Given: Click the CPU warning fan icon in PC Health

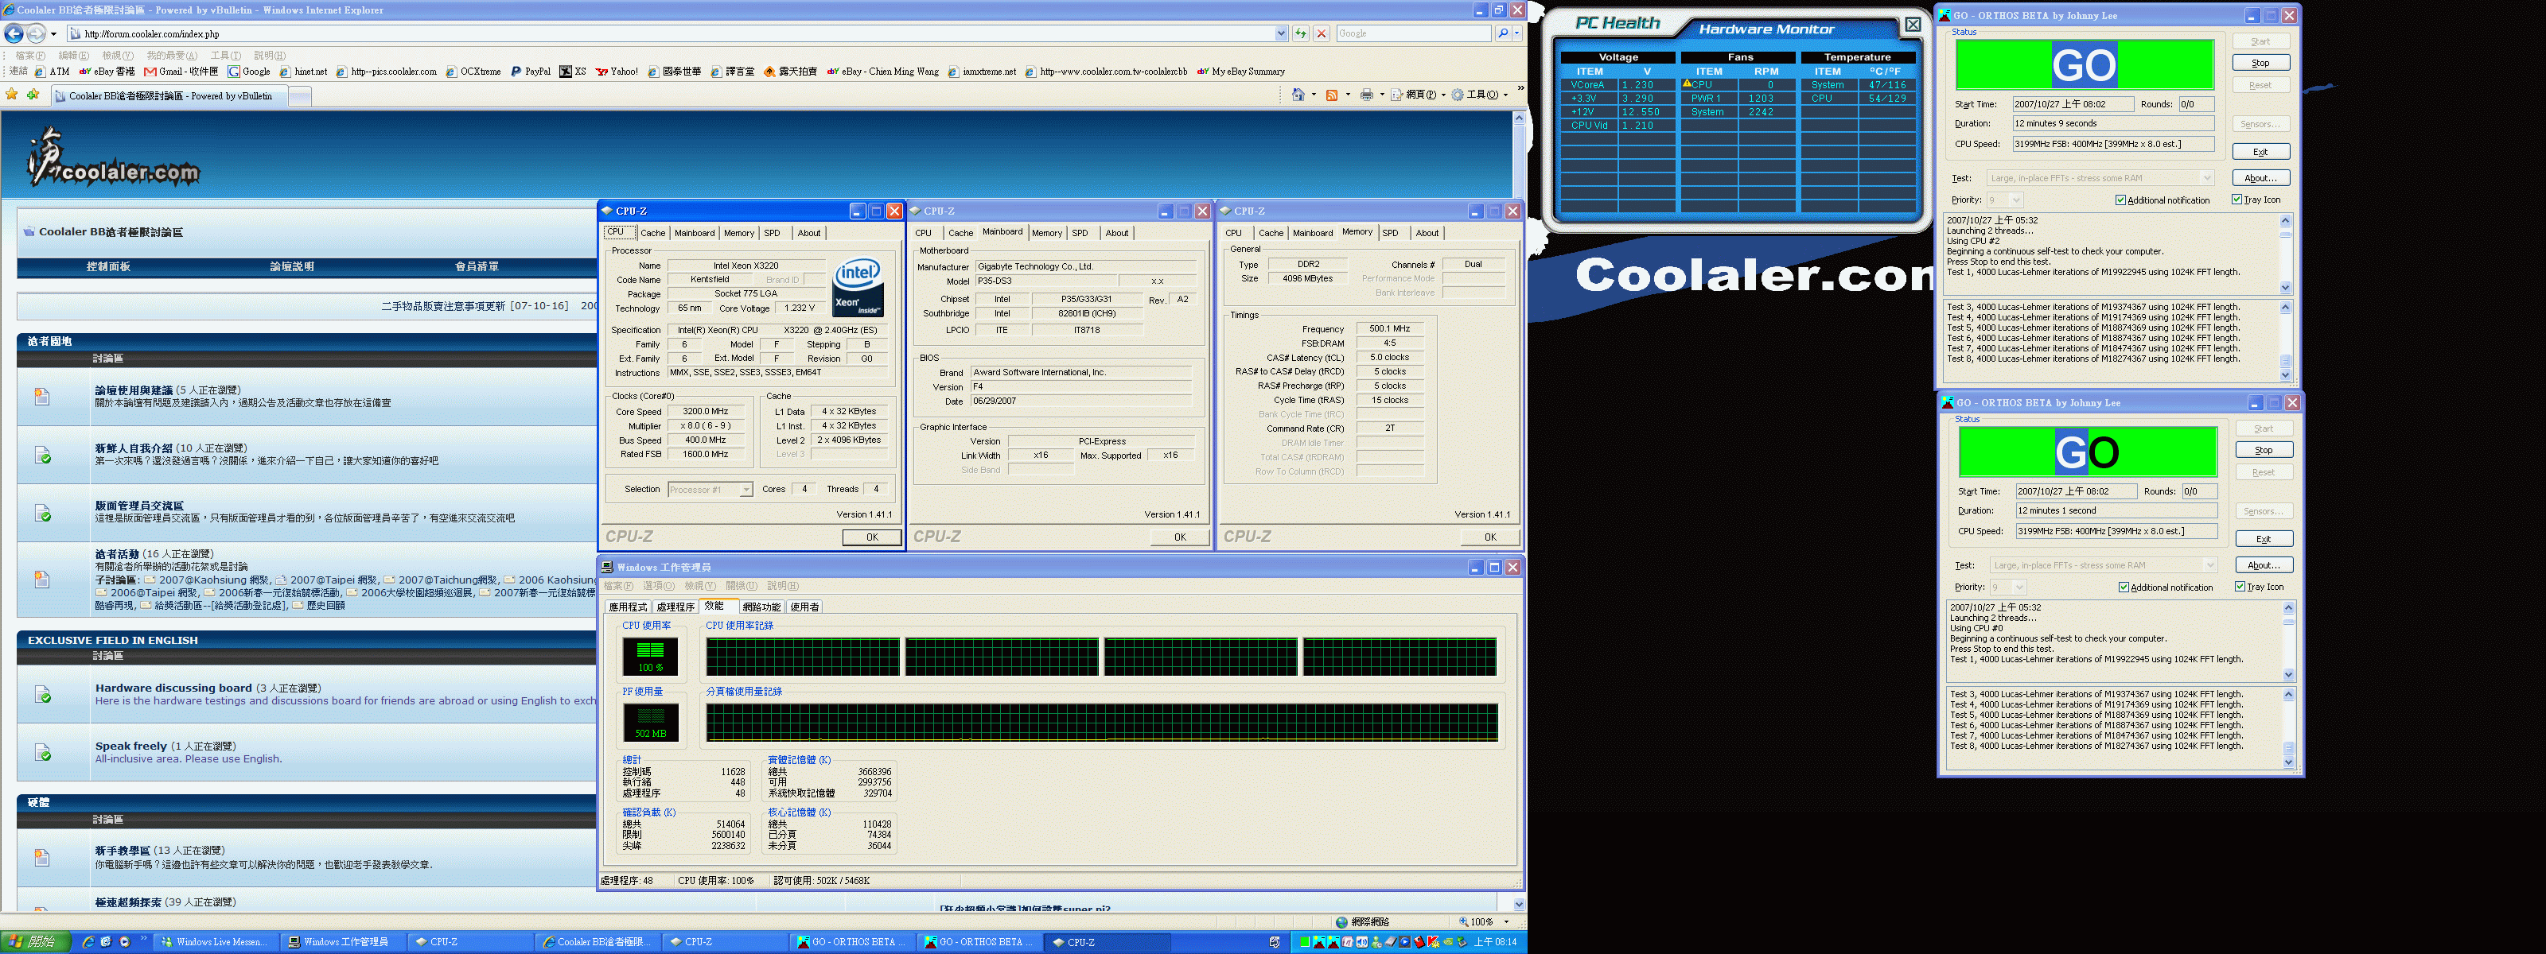Looking at the screenshot, I should [1687, 84].
